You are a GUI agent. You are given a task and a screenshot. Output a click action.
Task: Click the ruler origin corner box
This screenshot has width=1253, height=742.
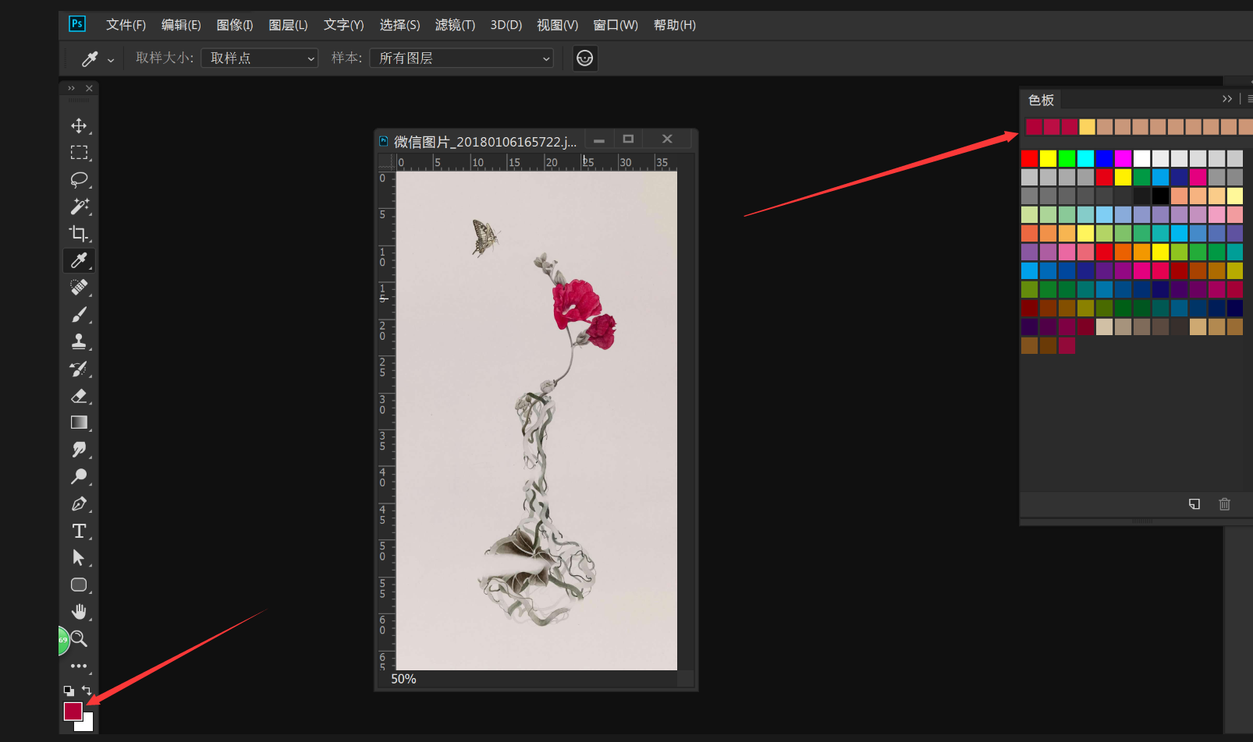(x=386, y=162)
